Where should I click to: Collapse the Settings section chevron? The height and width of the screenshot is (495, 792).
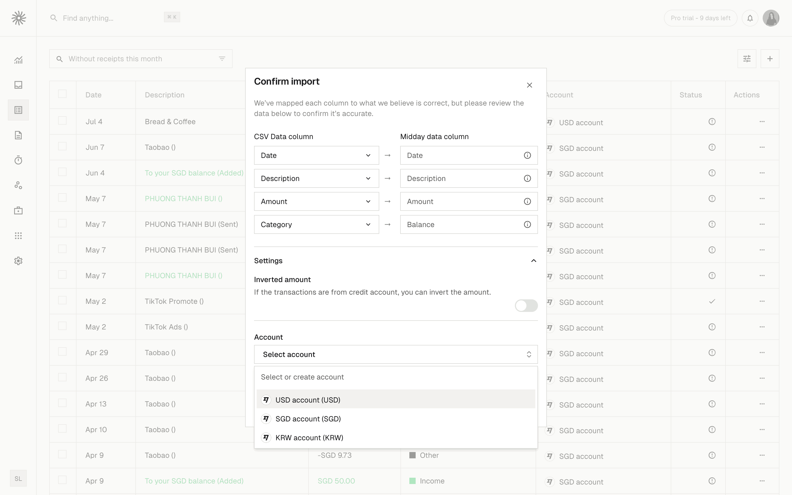point(533,261)
